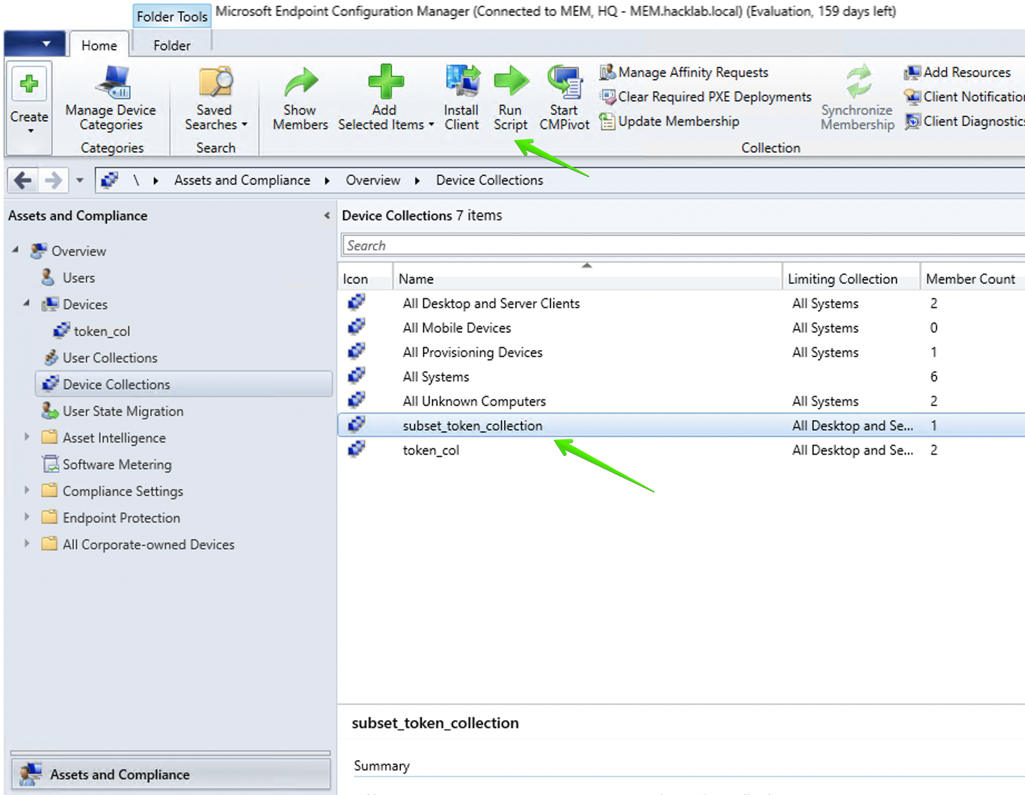This screenshot has width=1025, height=795.
Task: Open Manage Device Categories
Action: tap(111, 99)
